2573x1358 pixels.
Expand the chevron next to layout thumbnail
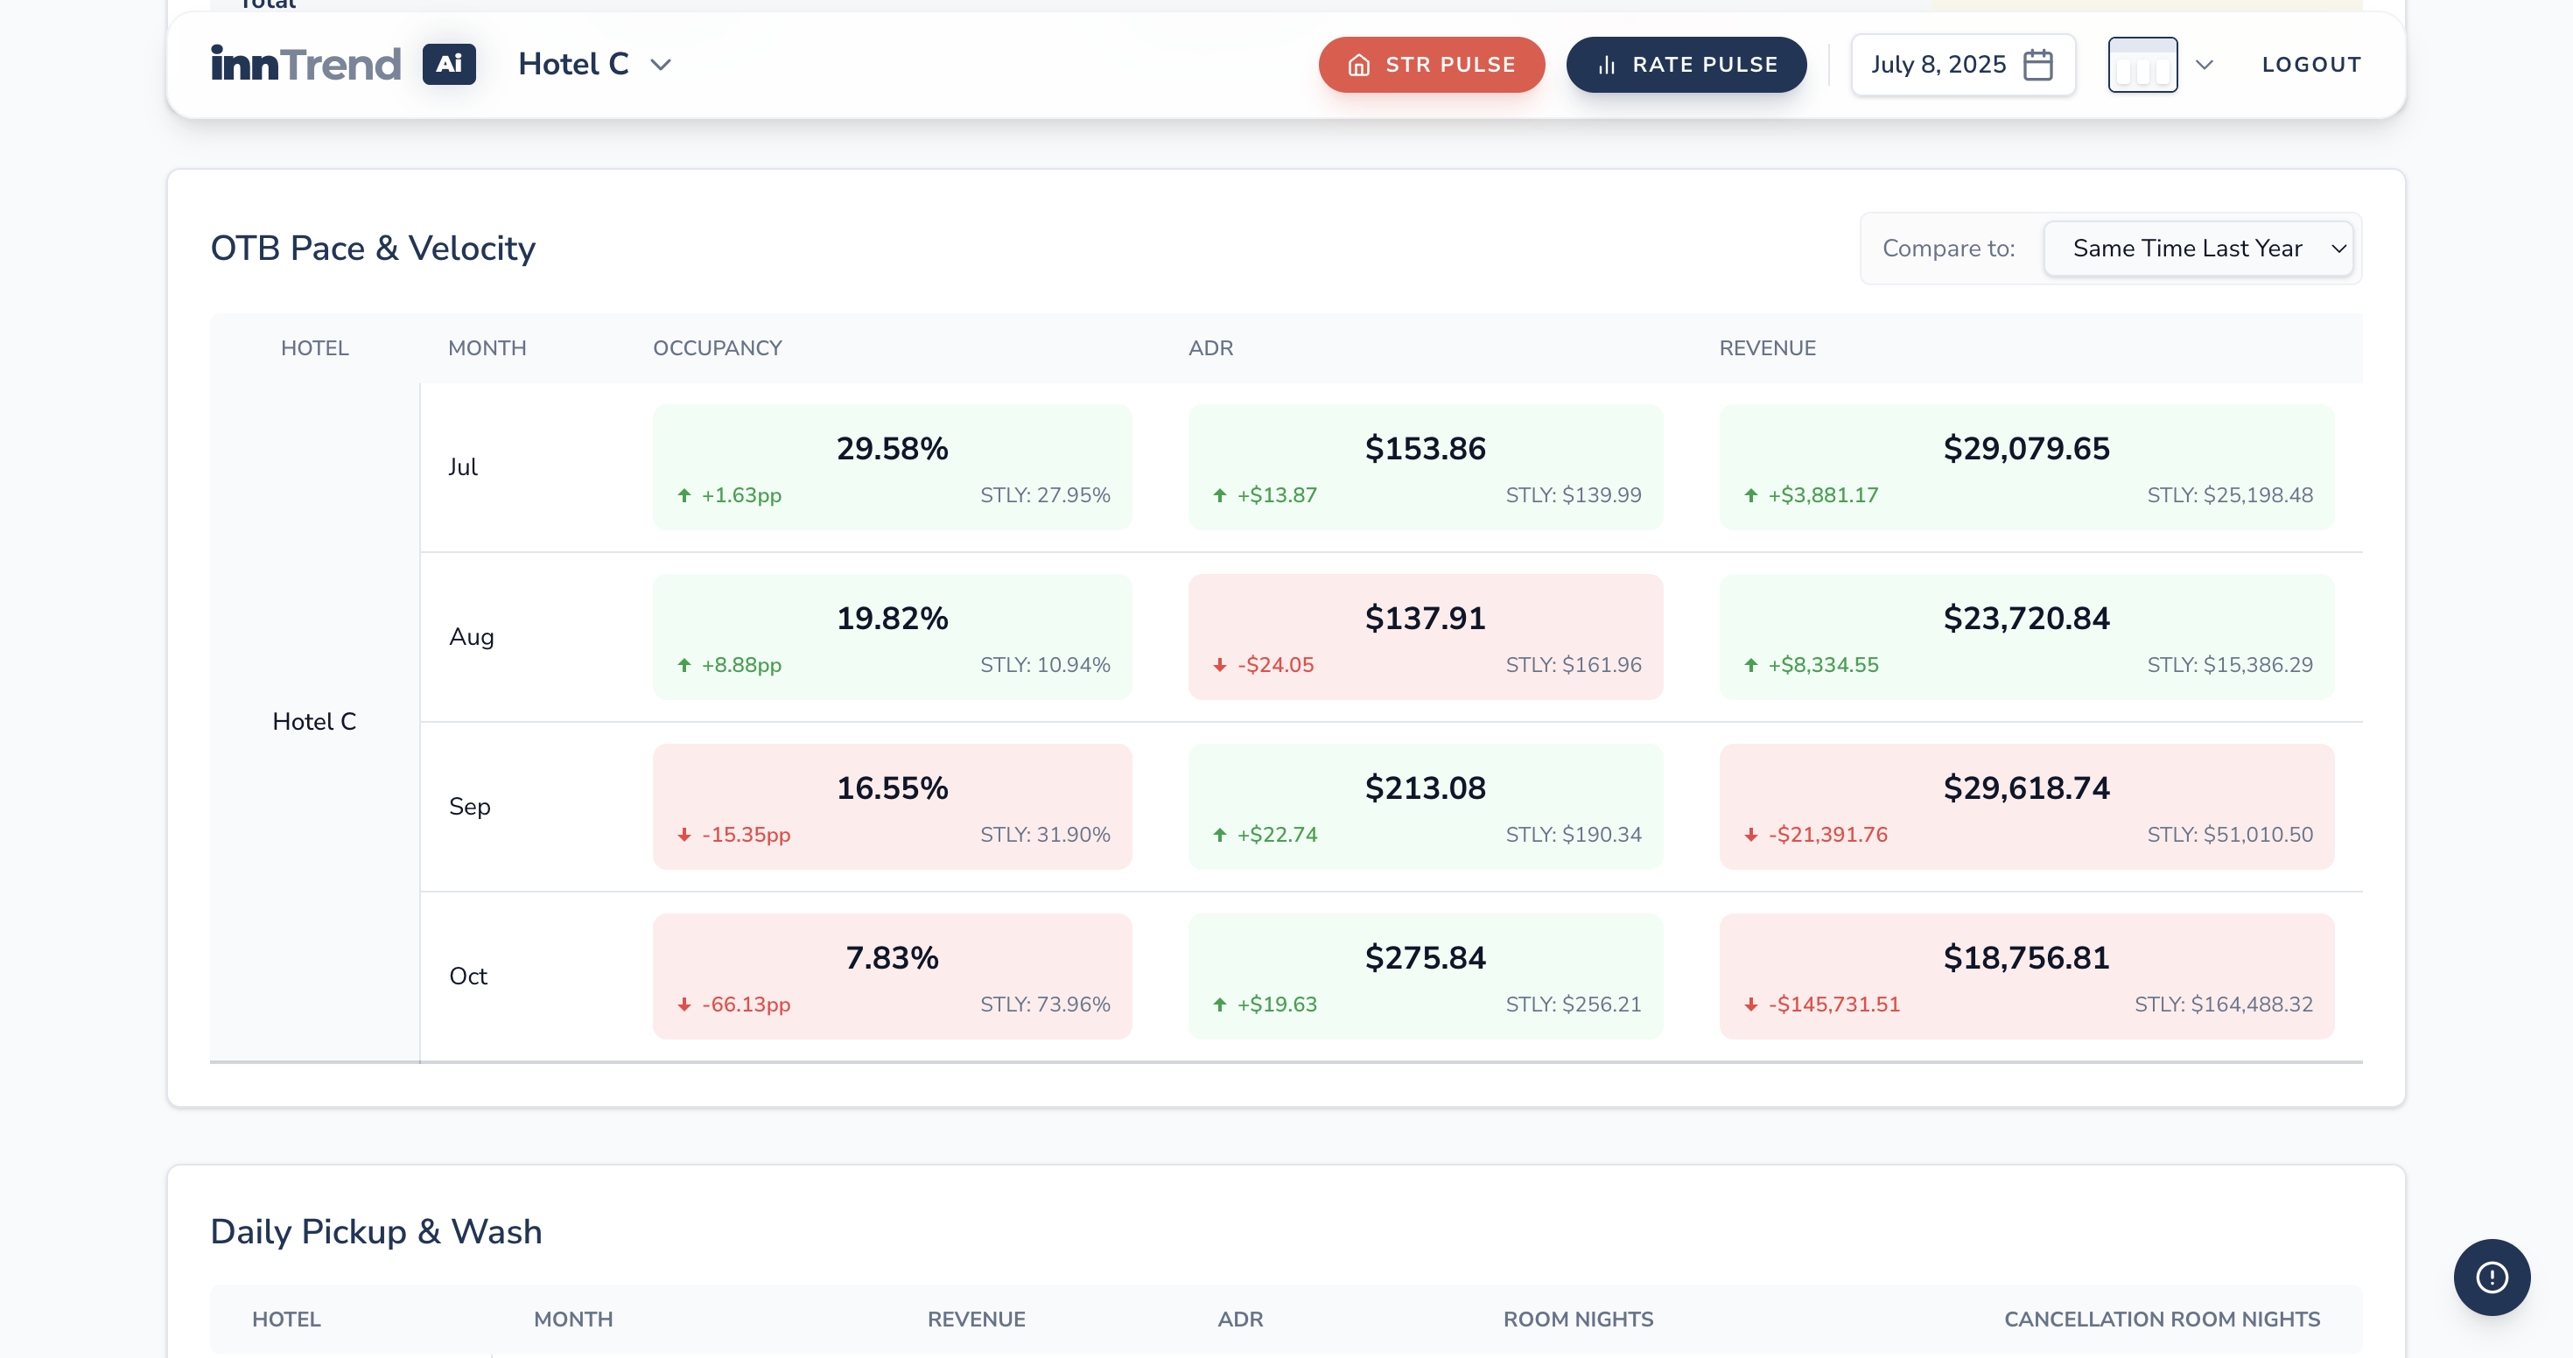(x=2205, y=65)
